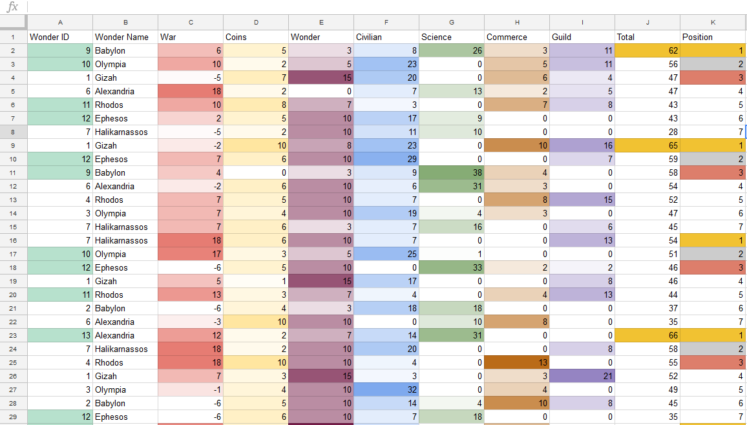This screenshot has width=747, height=425.
Task: Select the Total cell showing 66
Action: pyautogui.click(x=647, y=335)
